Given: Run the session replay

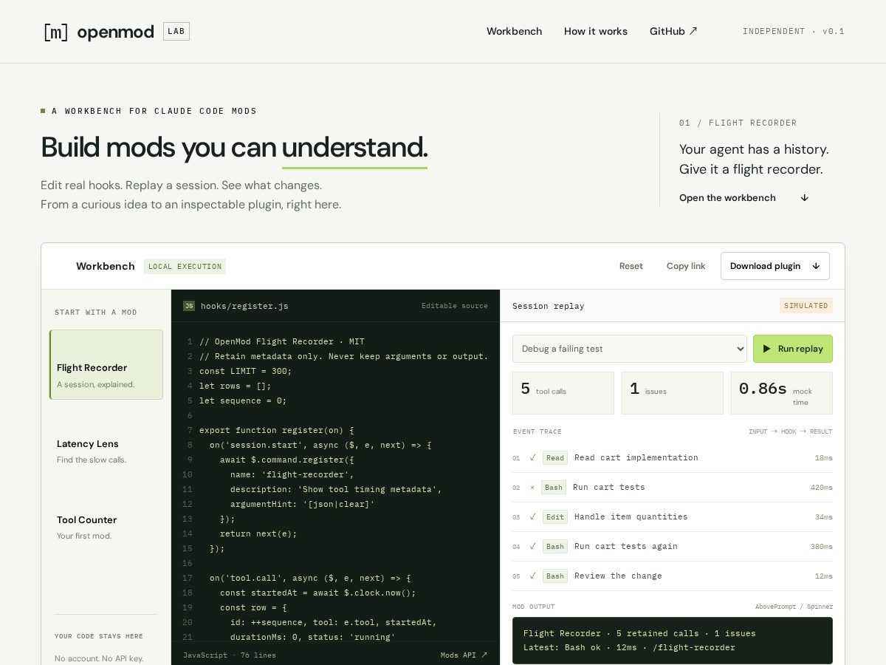Looking at the screenshot, I should coord(793,349).
